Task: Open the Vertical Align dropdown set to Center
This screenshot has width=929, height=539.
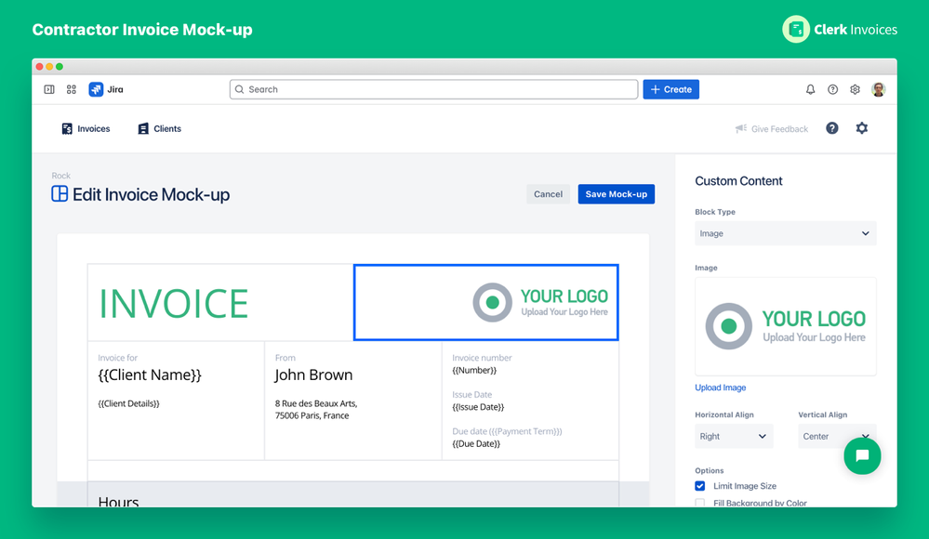Action: pyautogui.click(x=836, y=436)
